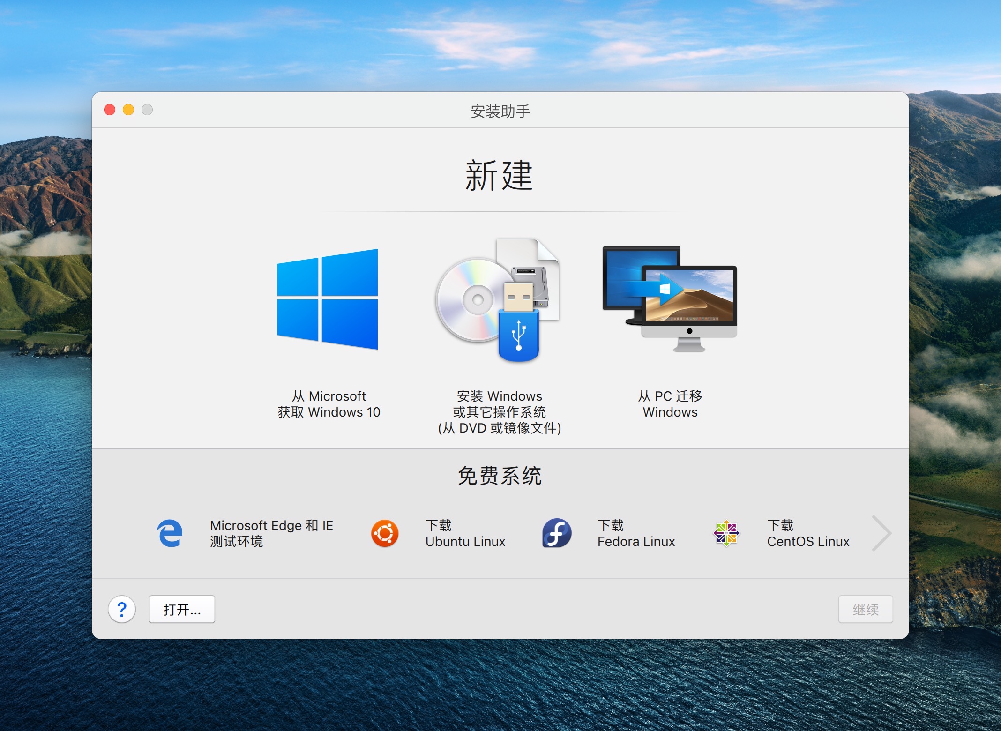Viewport: 1001px width, 731px height.
Task: Choose the DVD and USB install icon
Action: click(498, 300)
